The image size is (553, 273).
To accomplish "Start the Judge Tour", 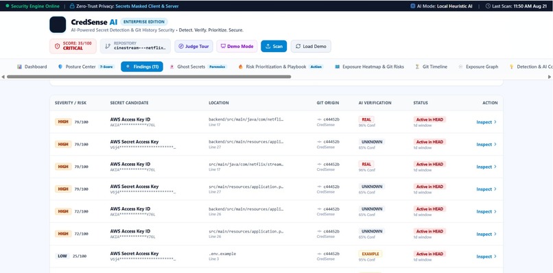I will click(x=193, y=46).
